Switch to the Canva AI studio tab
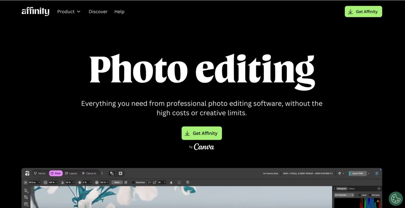 [89, 174]
